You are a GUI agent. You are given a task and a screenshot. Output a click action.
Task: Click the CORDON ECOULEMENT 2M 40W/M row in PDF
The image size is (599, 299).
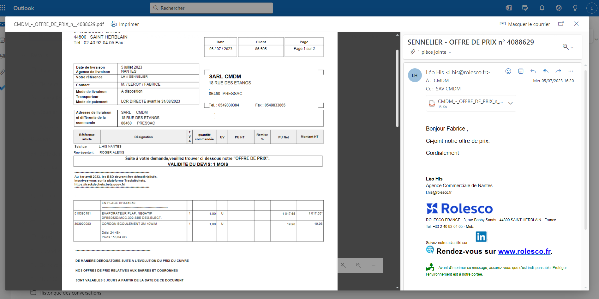click(198, 231)
